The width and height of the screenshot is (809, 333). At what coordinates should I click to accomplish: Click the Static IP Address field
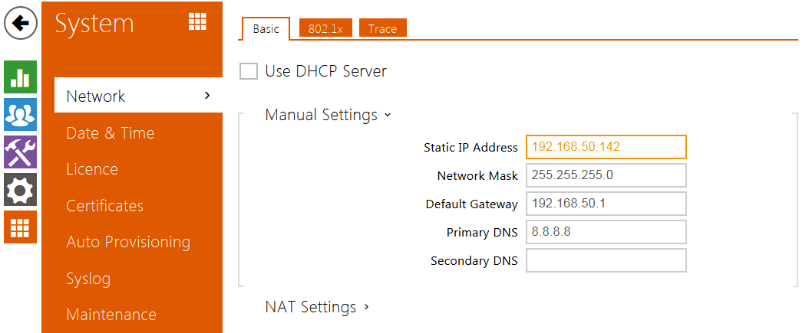click(606, 147)
